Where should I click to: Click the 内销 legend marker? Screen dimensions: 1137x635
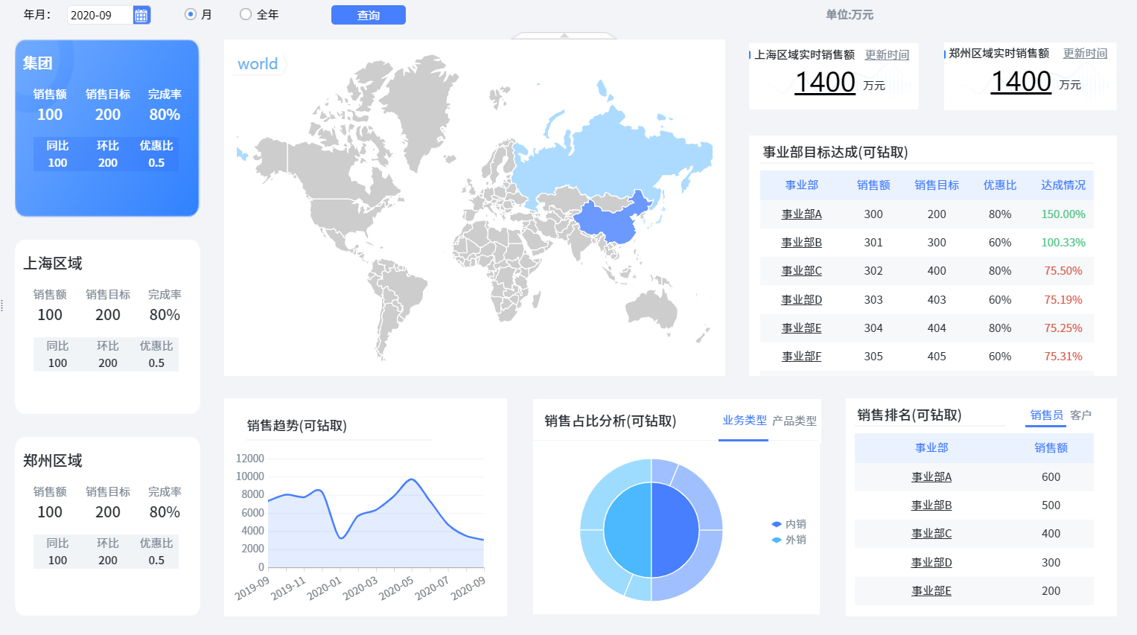click(x=777, y=524)
